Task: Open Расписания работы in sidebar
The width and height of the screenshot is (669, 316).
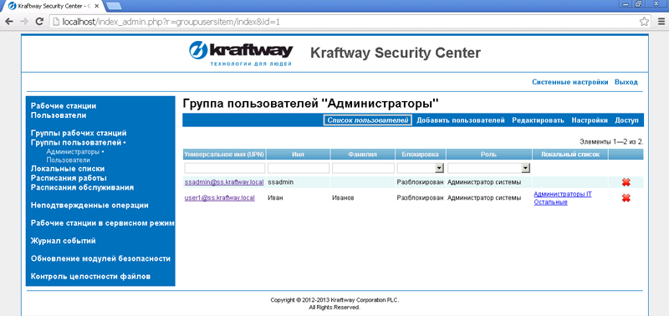Action: pyautogui.click(x=69, y=178)
